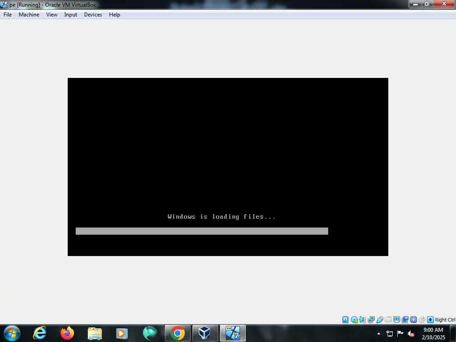Open the clock showing 9:00 AM
Viewport: 456px width, 342px height.
pos(433,334)
